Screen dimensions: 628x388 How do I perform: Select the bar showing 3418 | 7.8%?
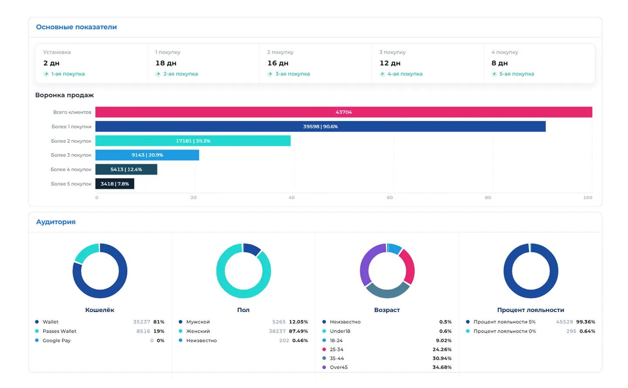pos(115,184)
